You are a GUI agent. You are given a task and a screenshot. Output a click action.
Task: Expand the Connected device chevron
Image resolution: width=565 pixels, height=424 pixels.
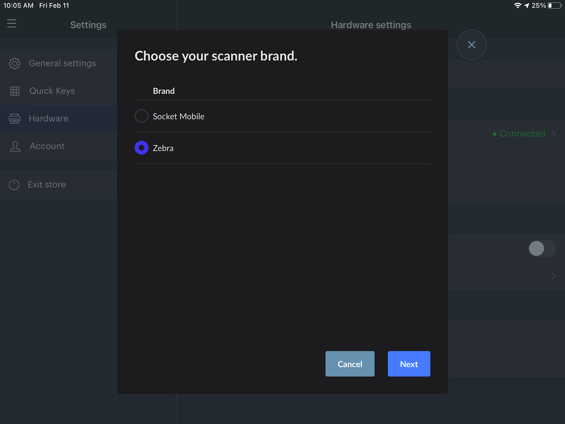pos(553,134)
